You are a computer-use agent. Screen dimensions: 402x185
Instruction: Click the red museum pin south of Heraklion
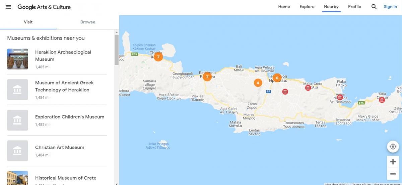pyautogui.click(x=285, y=91)
